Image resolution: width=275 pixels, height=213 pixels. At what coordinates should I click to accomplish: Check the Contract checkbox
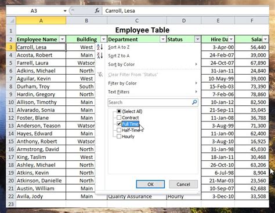[x=119, y=117]
